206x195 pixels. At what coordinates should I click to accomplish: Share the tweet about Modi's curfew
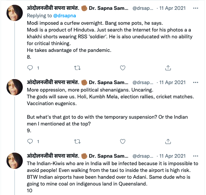coord(168,68)
